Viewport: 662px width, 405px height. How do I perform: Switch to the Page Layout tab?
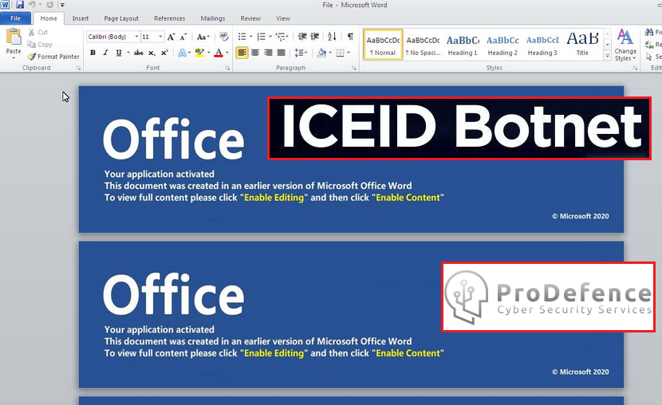pyautogui.click(x=121, y=18)
